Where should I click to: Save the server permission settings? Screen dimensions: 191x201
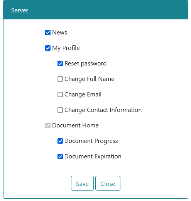pyautogui.click(x=82, y=183)
